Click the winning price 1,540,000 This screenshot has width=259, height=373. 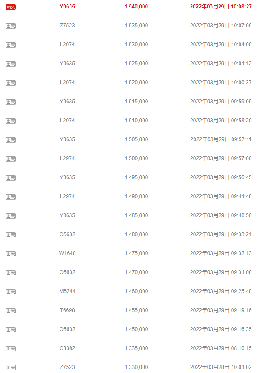pos(136,7)
